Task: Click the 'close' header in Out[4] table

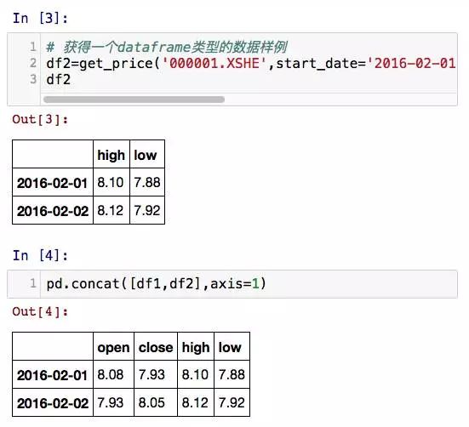Action: 156,347
